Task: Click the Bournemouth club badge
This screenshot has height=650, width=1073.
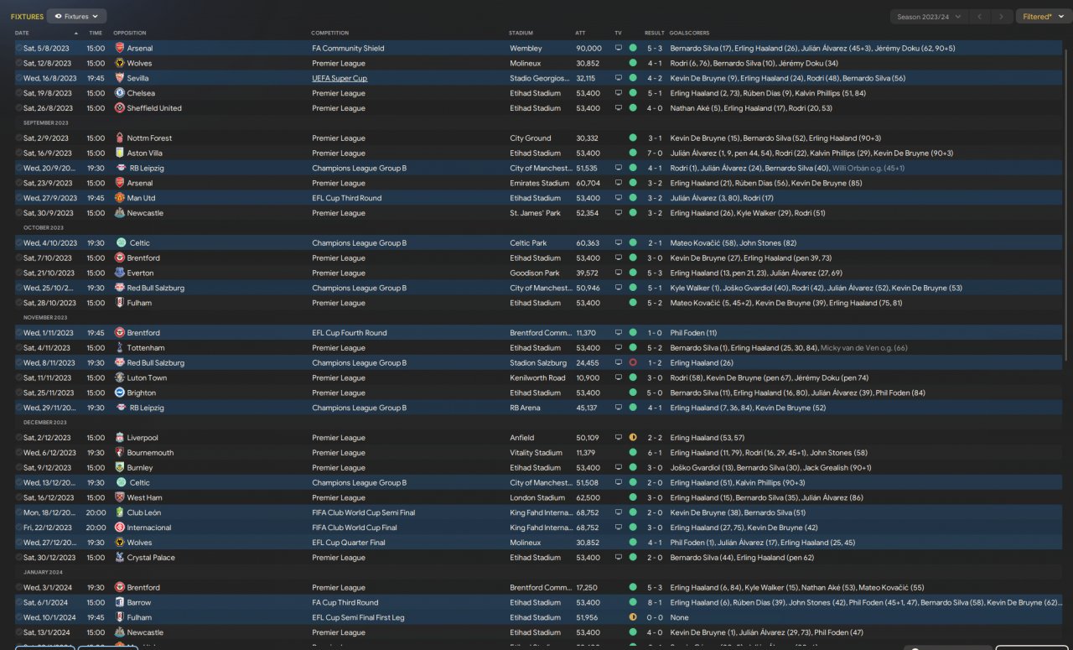Action: click(x=120, y=453)
